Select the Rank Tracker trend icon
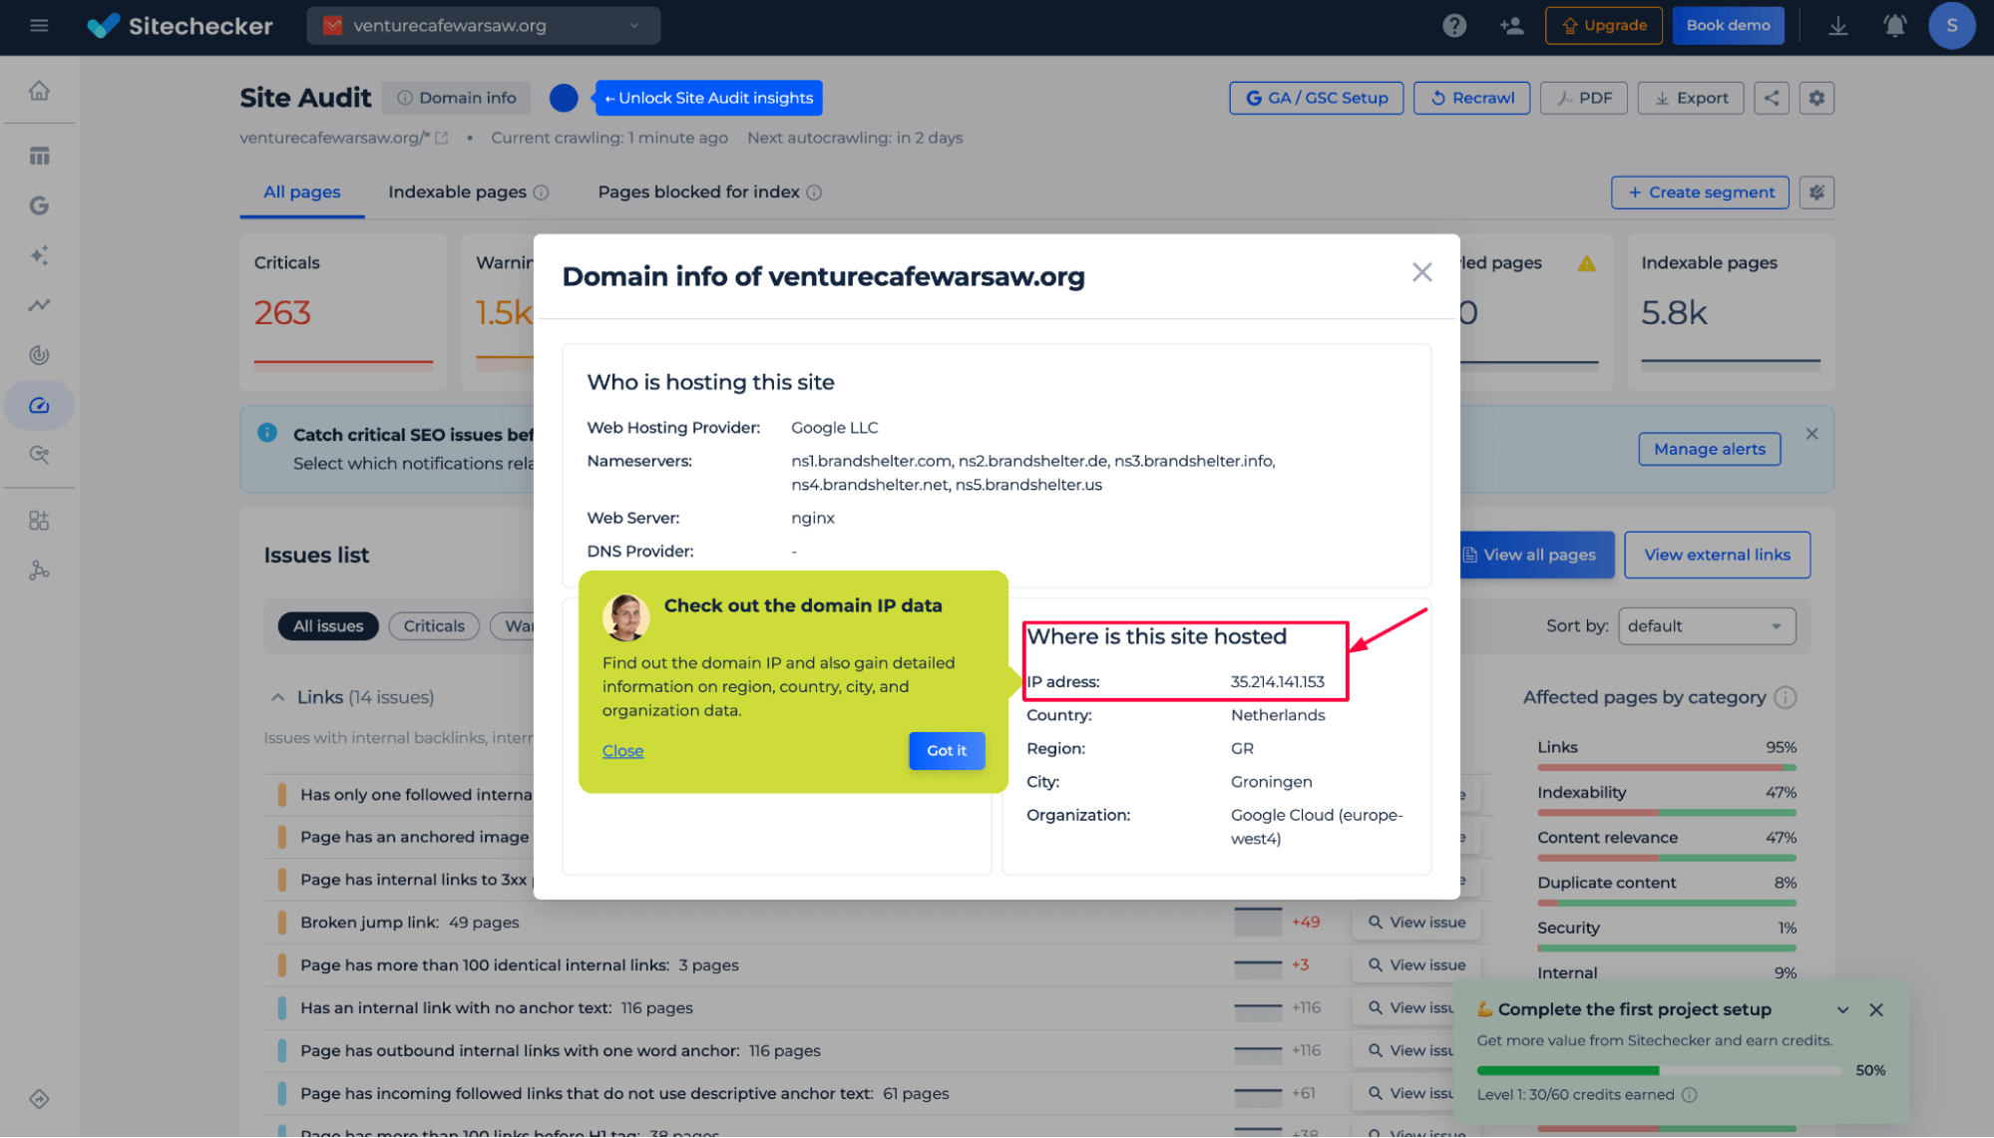 39,304
